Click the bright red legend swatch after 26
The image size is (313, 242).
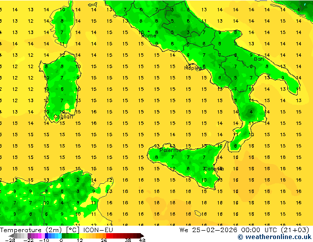pyautogui.click(x=108, y=236)
